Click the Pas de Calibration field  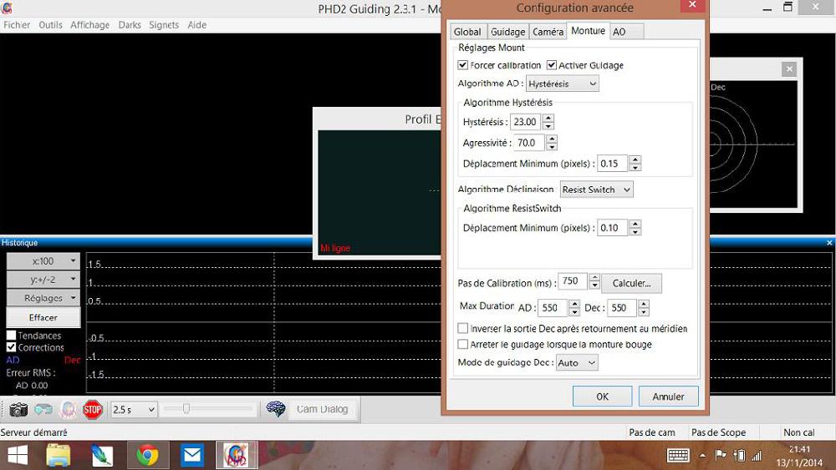572,281
